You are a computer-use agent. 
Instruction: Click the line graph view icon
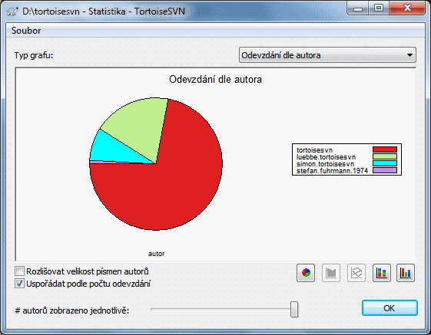tap(356, 273)
